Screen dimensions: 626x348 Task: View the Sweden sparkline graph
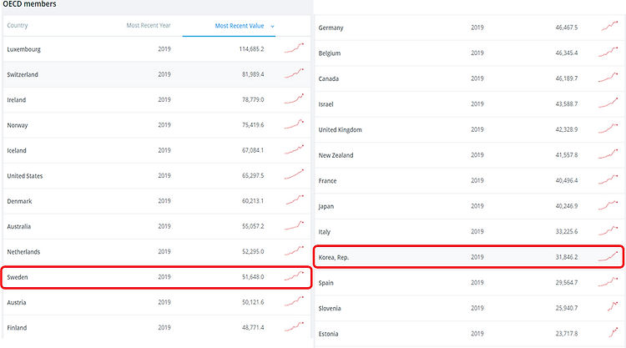pyautogui.click(x=295, y=276)
